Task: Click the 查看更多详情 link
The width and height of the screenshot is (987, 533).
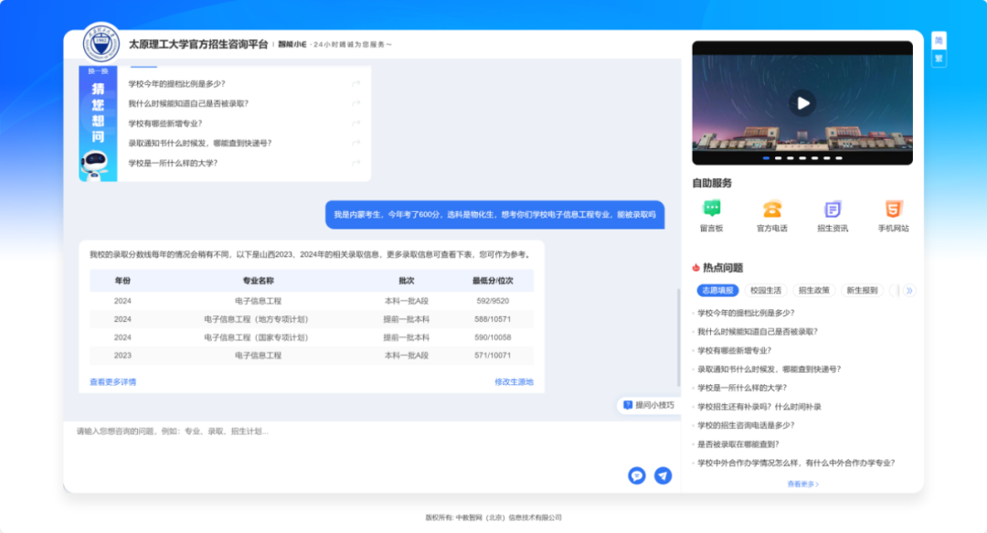Action: 112,382
